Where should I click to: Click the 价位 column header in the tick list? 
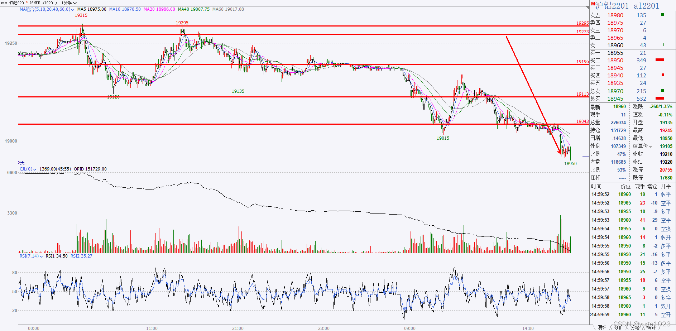tap(625, 186)
